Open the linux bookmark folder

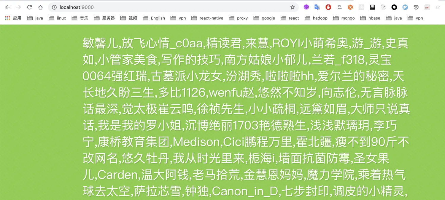57,18
